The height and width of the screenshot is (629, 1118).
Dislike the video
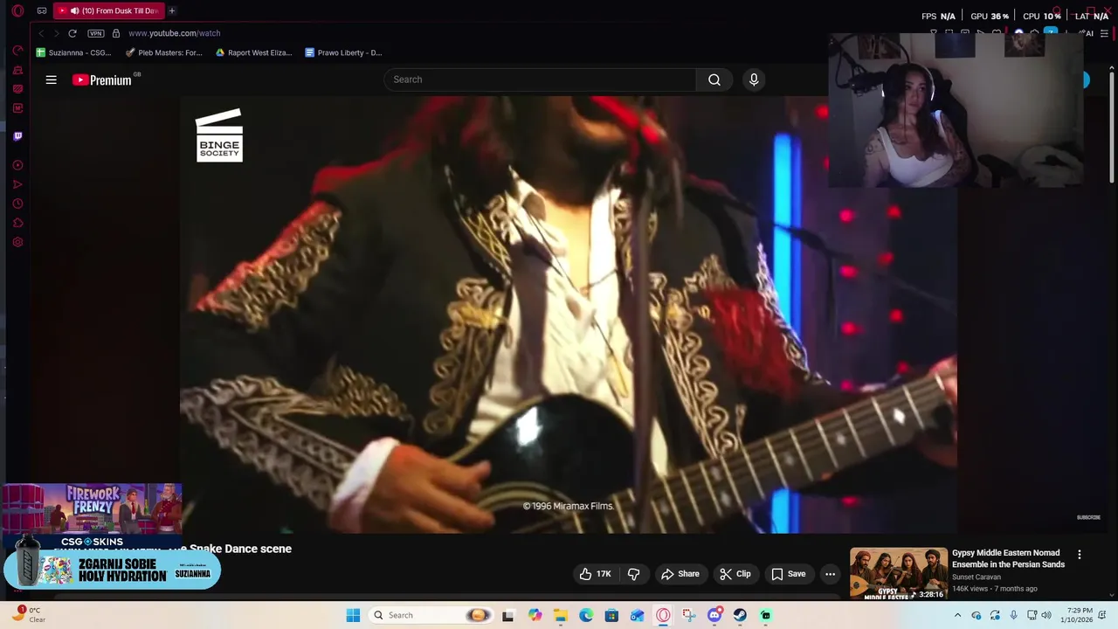tap(633, 574)
